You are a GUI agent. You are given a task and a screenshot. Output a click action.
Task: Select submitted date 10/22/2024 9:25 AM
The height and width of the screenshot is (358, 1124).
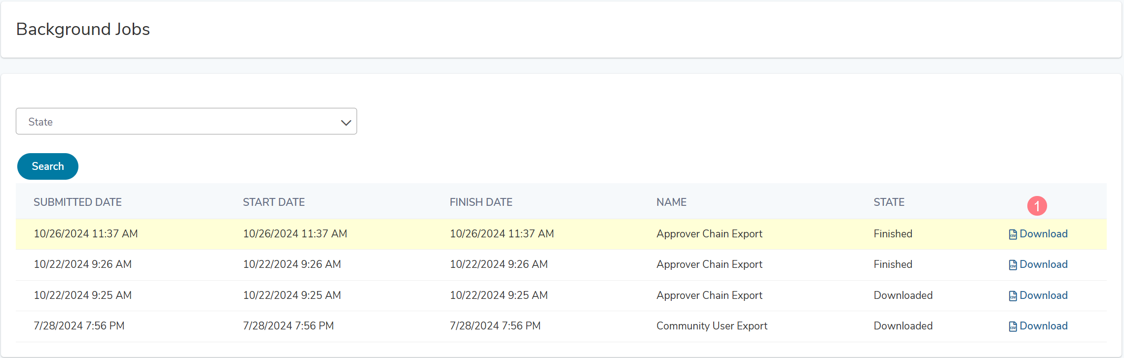click(82, 295)
